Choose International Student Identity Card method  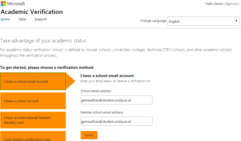pyautogui.click(x=33, y=120)
